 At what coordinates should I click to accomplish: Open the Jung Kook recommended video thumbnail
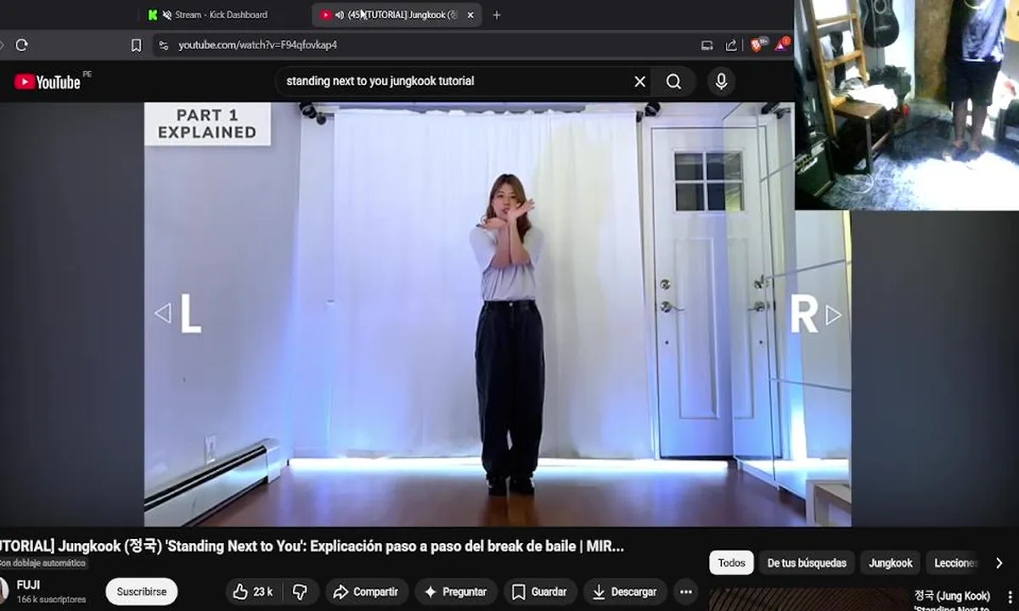click(808, 599)
